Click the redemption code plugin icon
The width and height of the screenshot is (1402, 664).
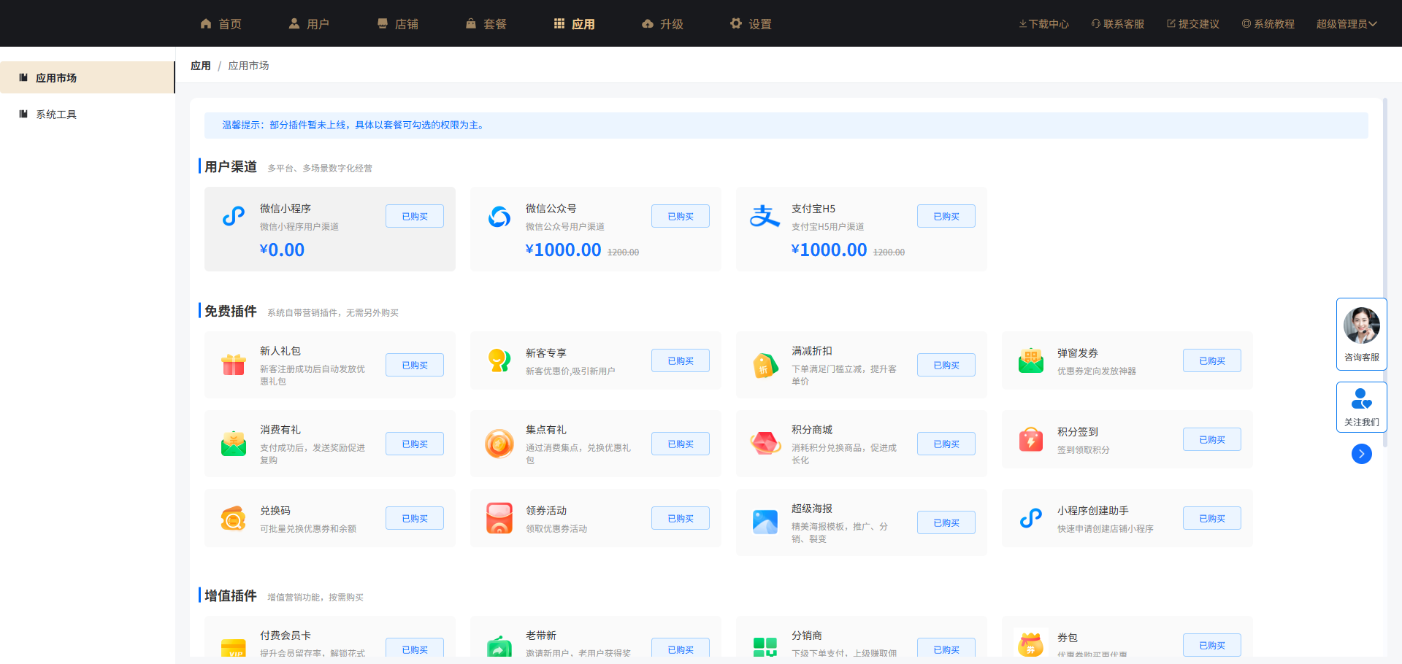click(x=234, y=518)
